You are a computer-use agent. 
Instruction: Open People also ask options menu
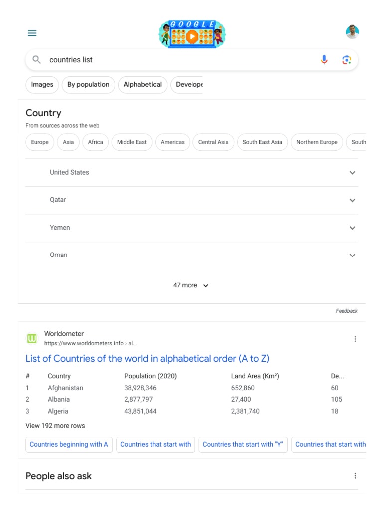[355, 476]
